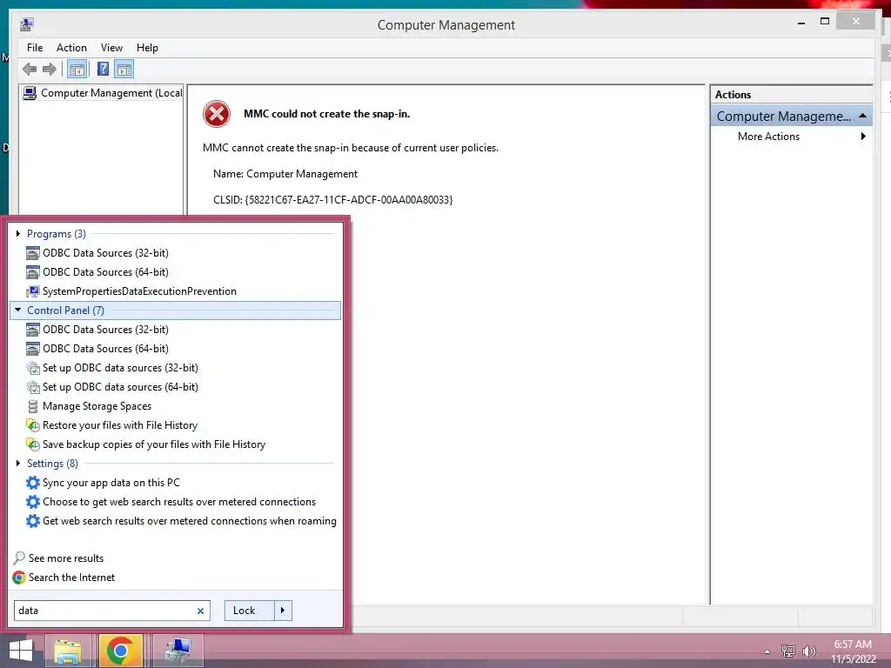Viewport: 891px width, 668px height.
Task: Open Set up ODBC data sources (32-bit)
Action: click(x=120, y=368)
